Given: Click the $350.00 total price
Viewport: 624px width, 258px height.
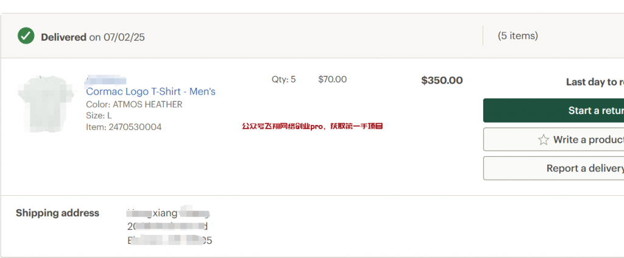Looking at the screenshot, I should click(442, 80).
